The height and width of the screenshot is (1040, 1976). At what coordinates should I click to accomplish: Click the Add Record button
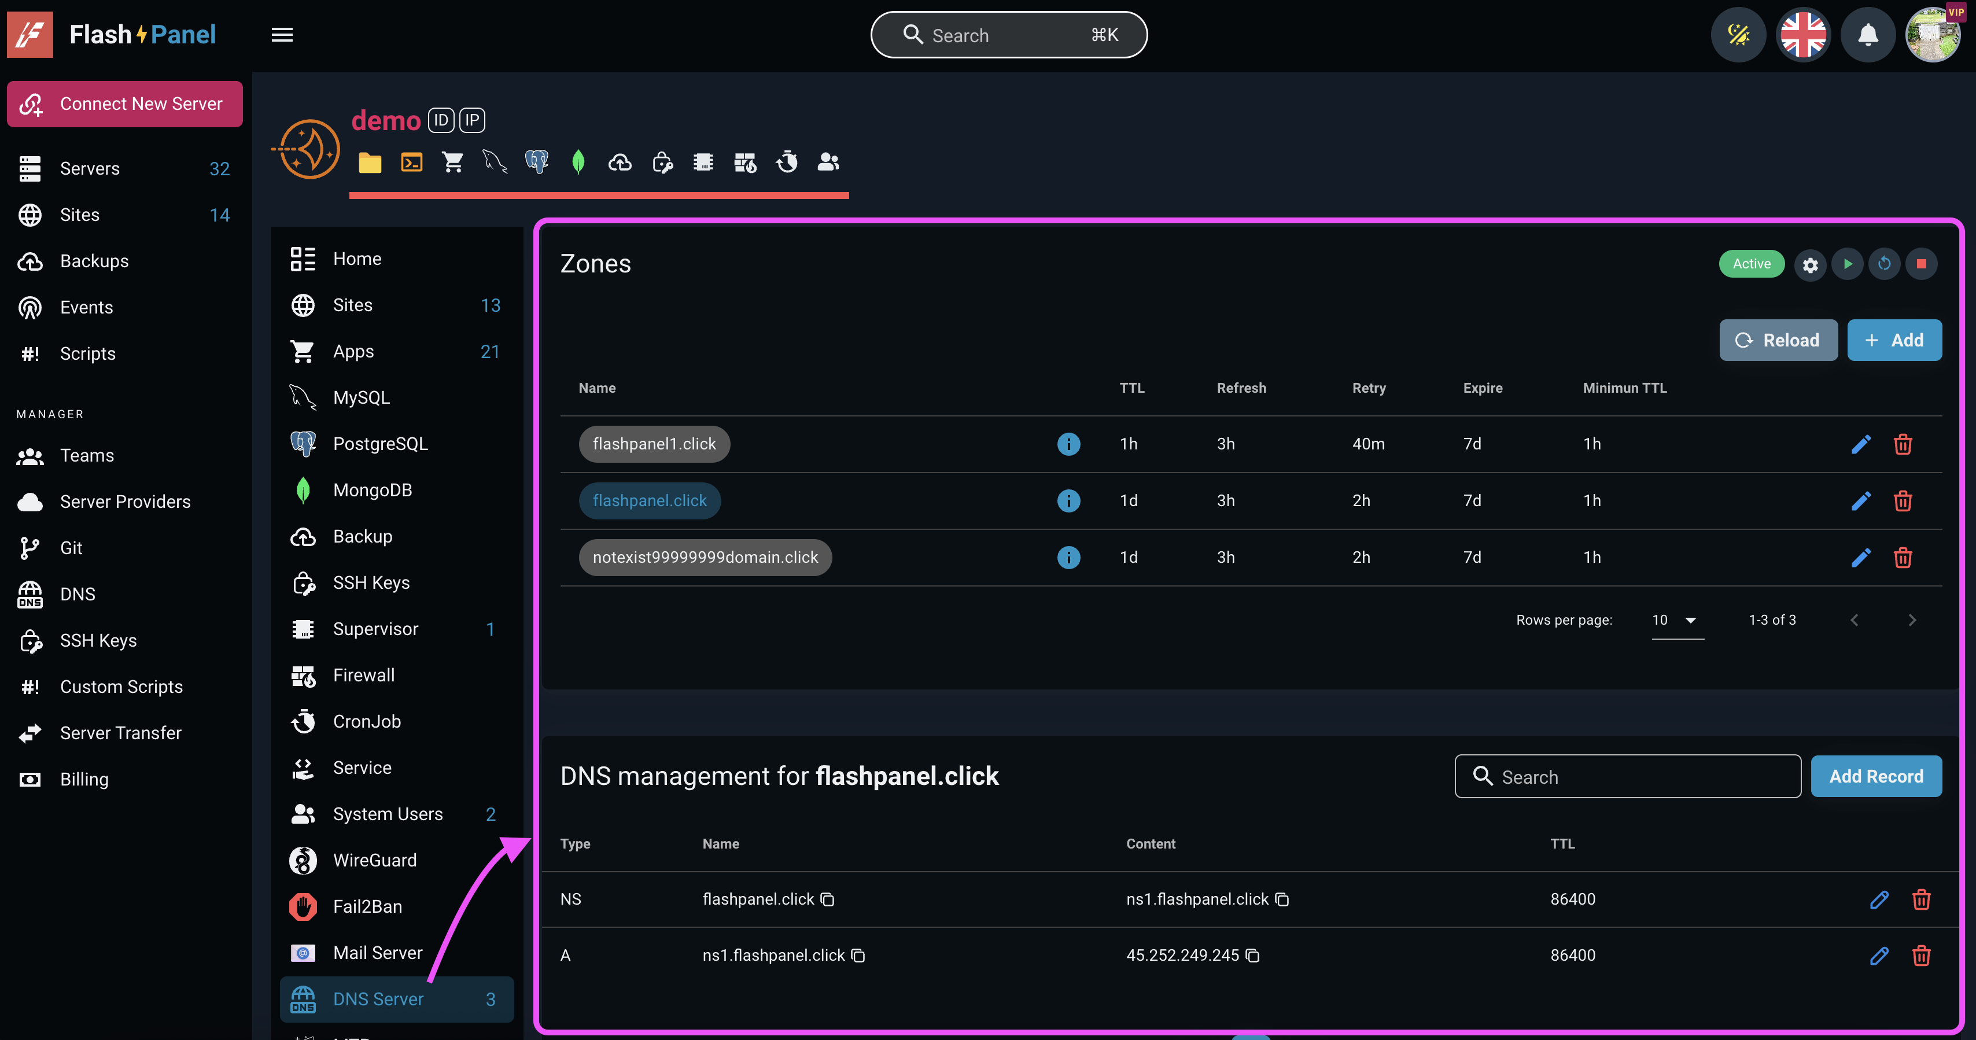1877,776
